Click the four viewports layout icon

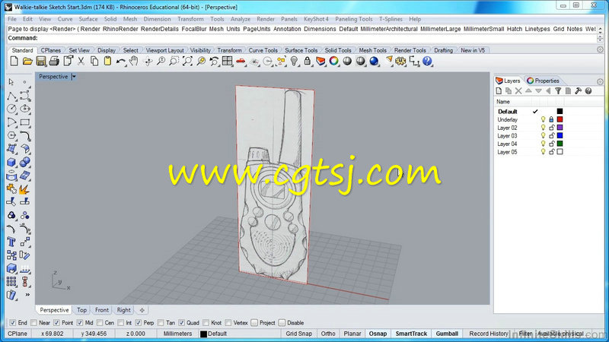click(227, 62)
